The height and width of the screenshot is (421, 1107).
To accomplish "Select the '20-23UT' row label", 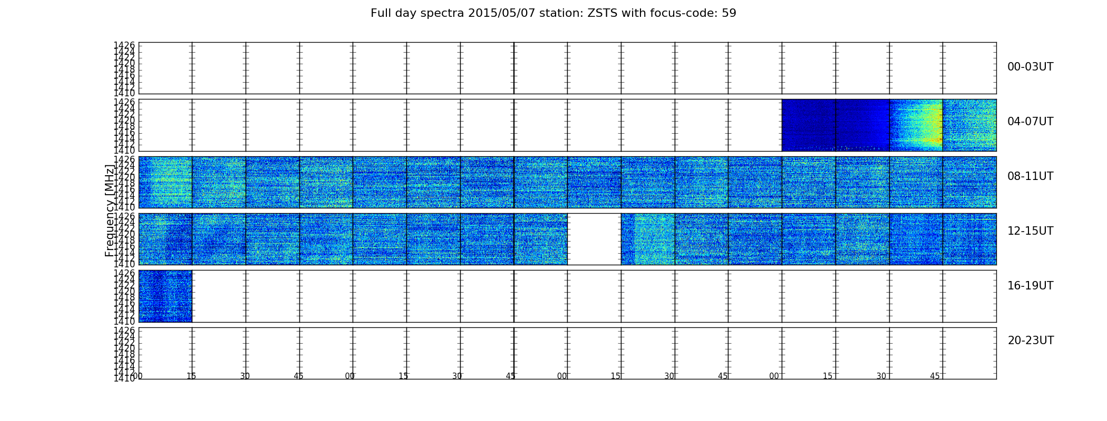I will point(1031,340).
